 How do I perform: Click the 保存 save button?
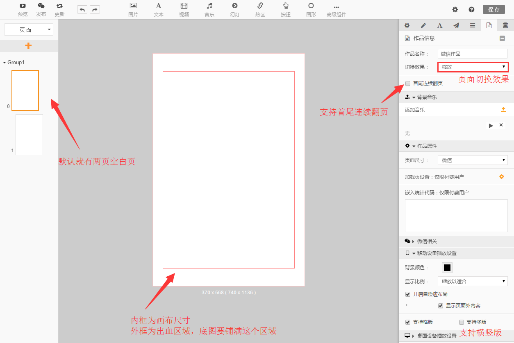(x=494, y=9)
